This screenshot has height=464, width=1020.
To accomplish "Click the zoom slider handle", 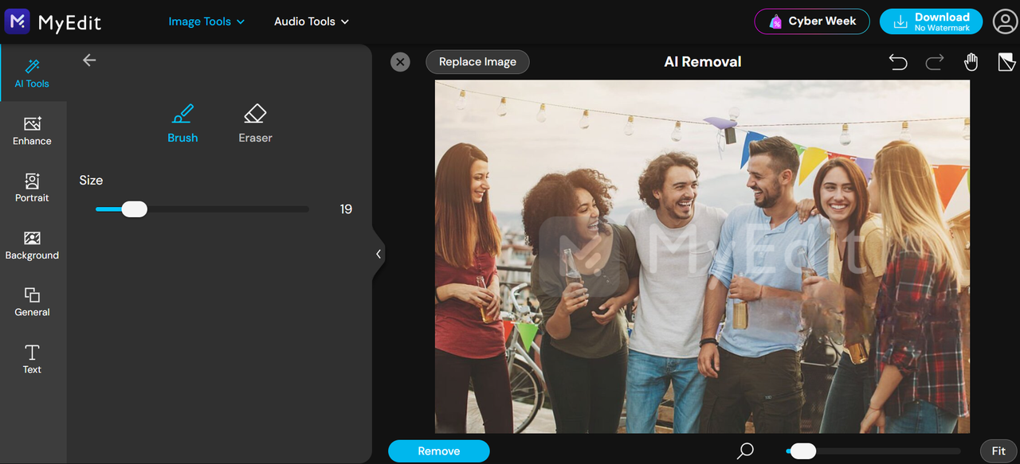I will (803, 451).
